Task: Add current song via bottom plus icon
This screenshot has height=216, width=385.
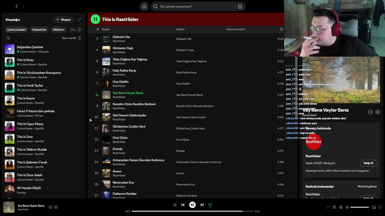Action: 56,207
